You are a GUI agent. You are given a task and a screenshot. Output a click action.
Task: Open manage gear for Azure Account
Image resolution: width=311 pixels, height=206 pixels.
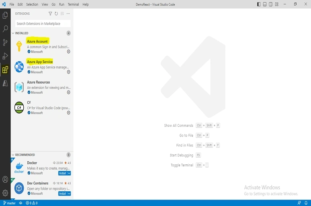(69, 52)
